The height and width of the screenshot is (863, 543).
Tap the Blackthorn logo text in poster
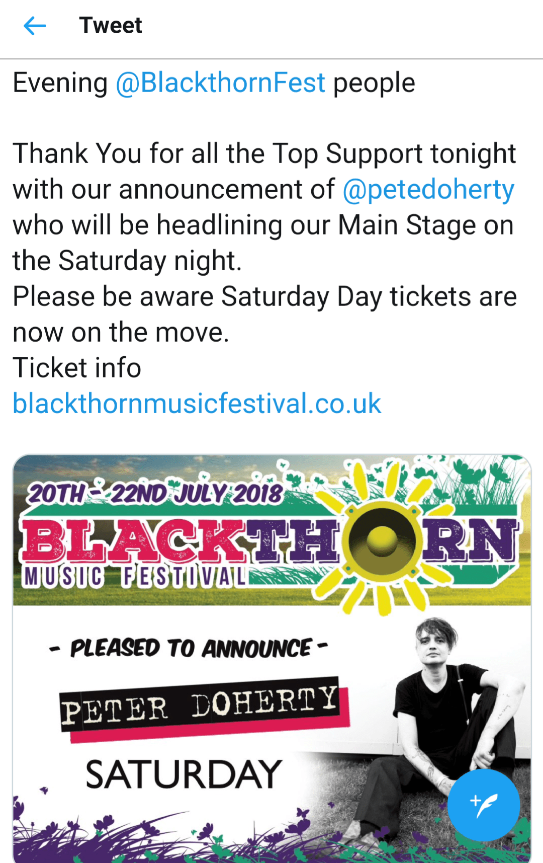181,542
